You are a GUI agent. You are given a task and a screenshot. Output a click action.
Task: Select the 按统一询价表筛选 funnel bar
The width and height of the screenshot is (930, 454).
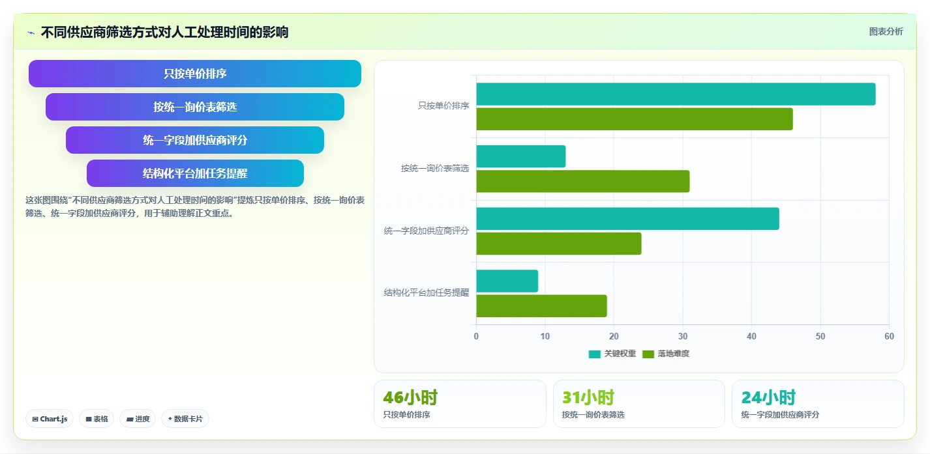[195, 107]
